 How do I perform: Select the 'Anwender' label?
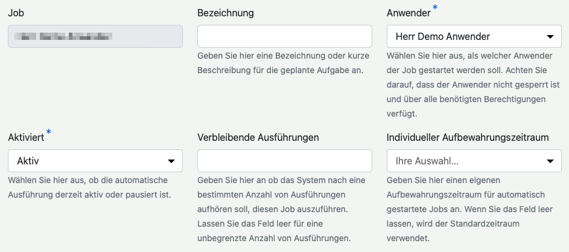(x=408, y=13)
